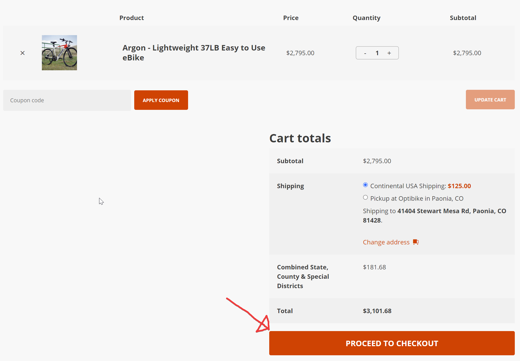Select Continental USA Shipping radio option
Image resolution: width=520 pixels, height=361 pixels.
point(365,185)
